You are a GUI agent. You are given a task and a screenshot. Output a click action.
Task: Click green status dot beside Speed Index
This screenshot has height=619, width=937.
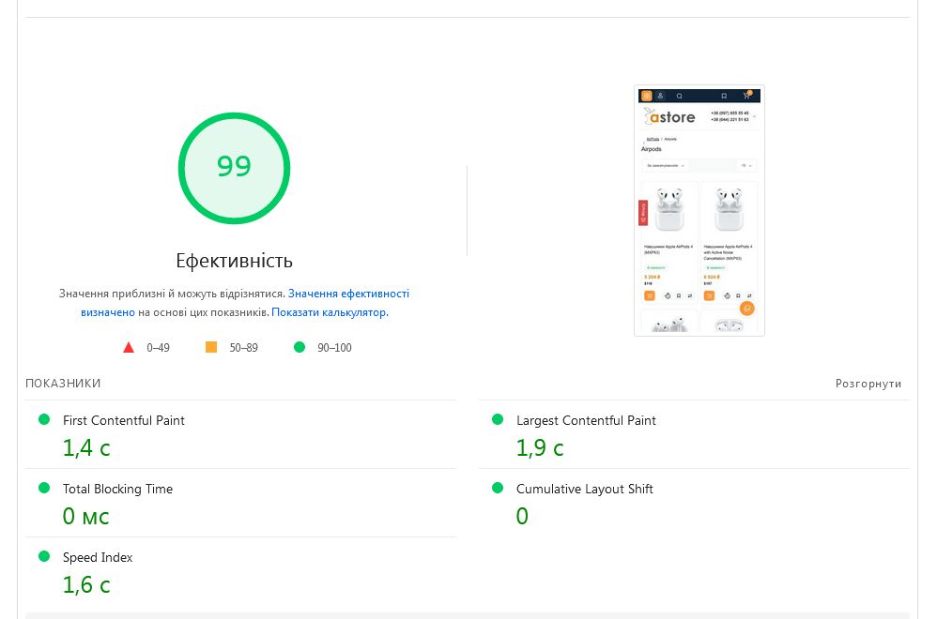44,556
